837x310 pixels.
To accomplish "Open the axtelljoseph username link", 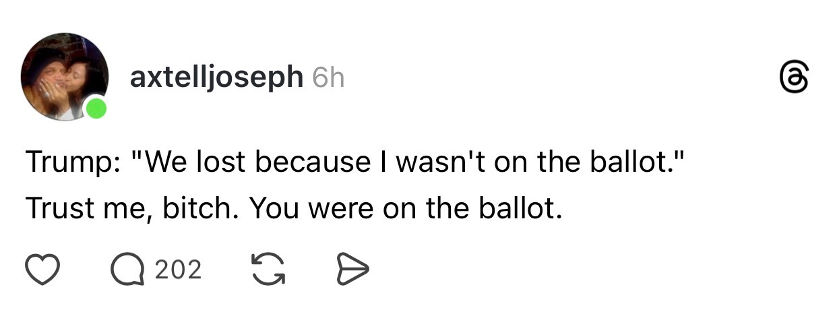I will (216, 78).
